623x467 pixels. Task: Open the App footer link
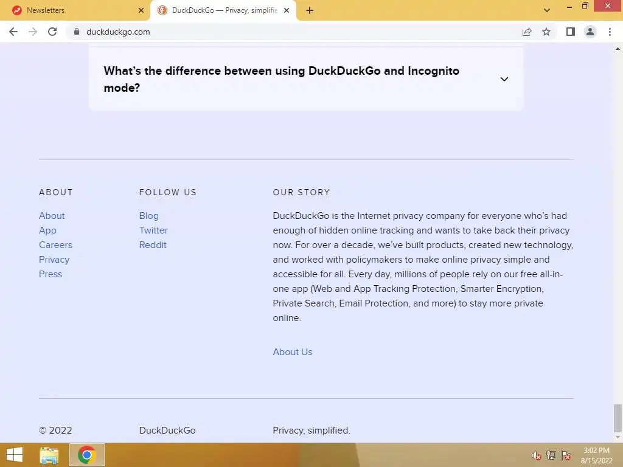coord(47,230)
